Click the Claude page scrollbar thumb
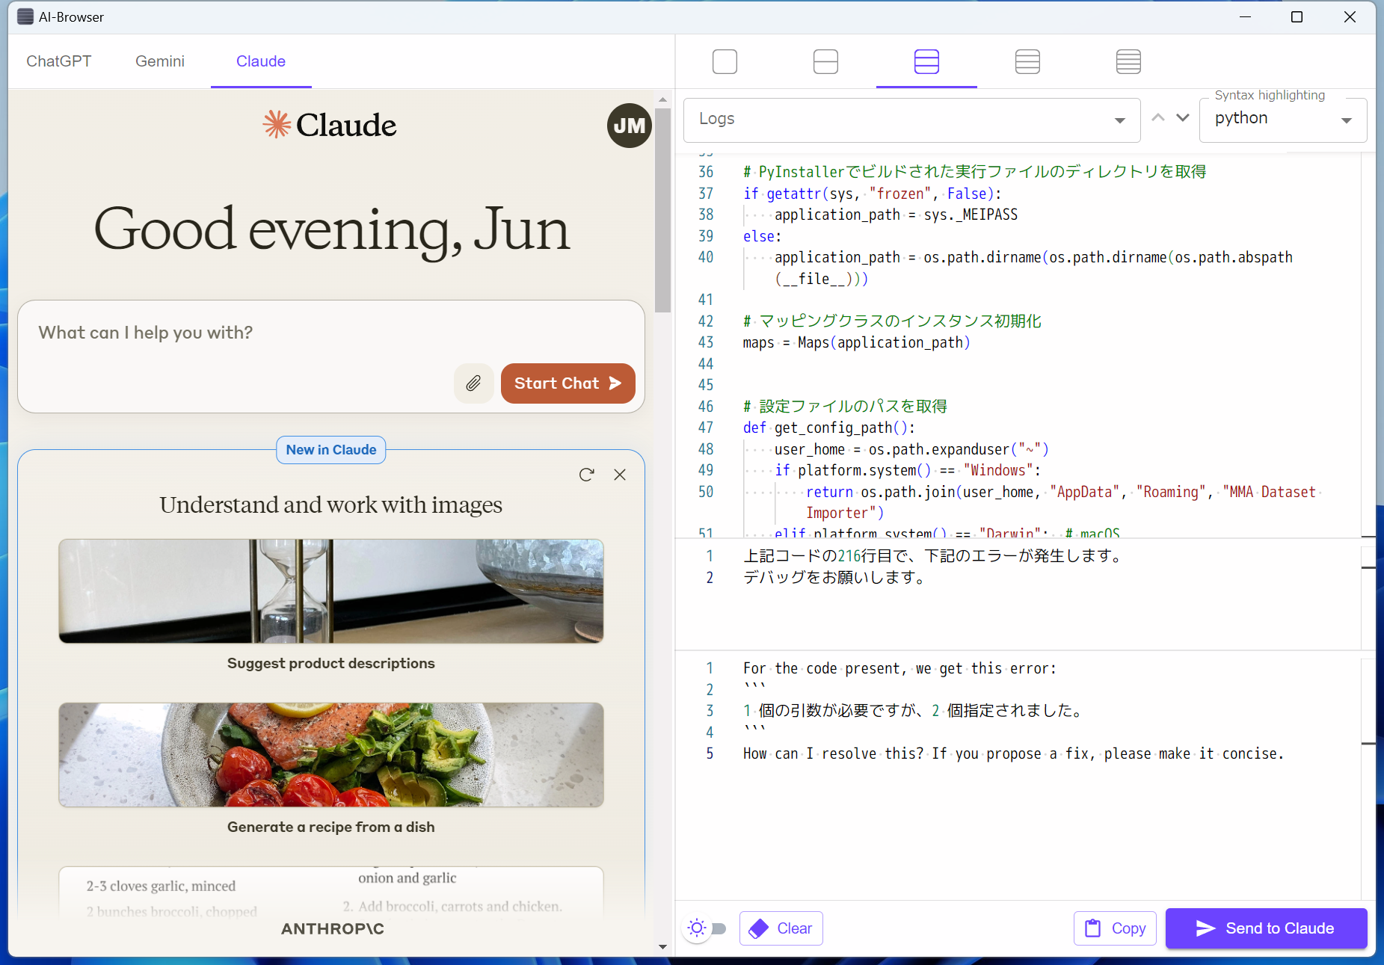 (662, 209)
